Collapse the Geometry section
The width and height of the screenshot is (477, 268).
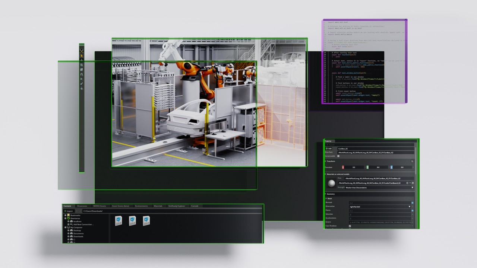(x=325, y=194)
